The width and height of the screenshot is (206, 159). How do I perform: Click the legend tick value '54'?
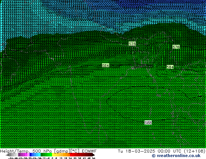coord(94,158)
